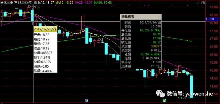Click the green MA60: 16.58 indicator label
The height and width of the screenshot is (104, 220).
[103, 3]
